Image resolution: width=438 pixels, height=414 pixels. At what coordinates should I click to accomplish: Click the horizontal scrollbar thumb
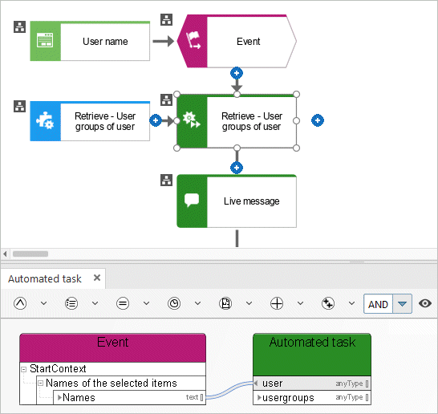click(30, 254)
